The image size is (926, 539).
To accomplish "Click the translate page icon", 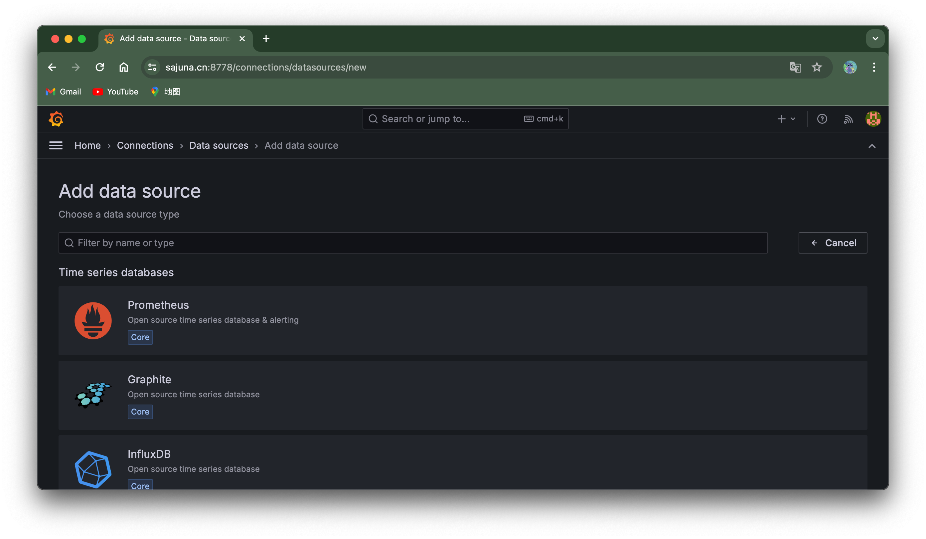I will tap(795, 67).
